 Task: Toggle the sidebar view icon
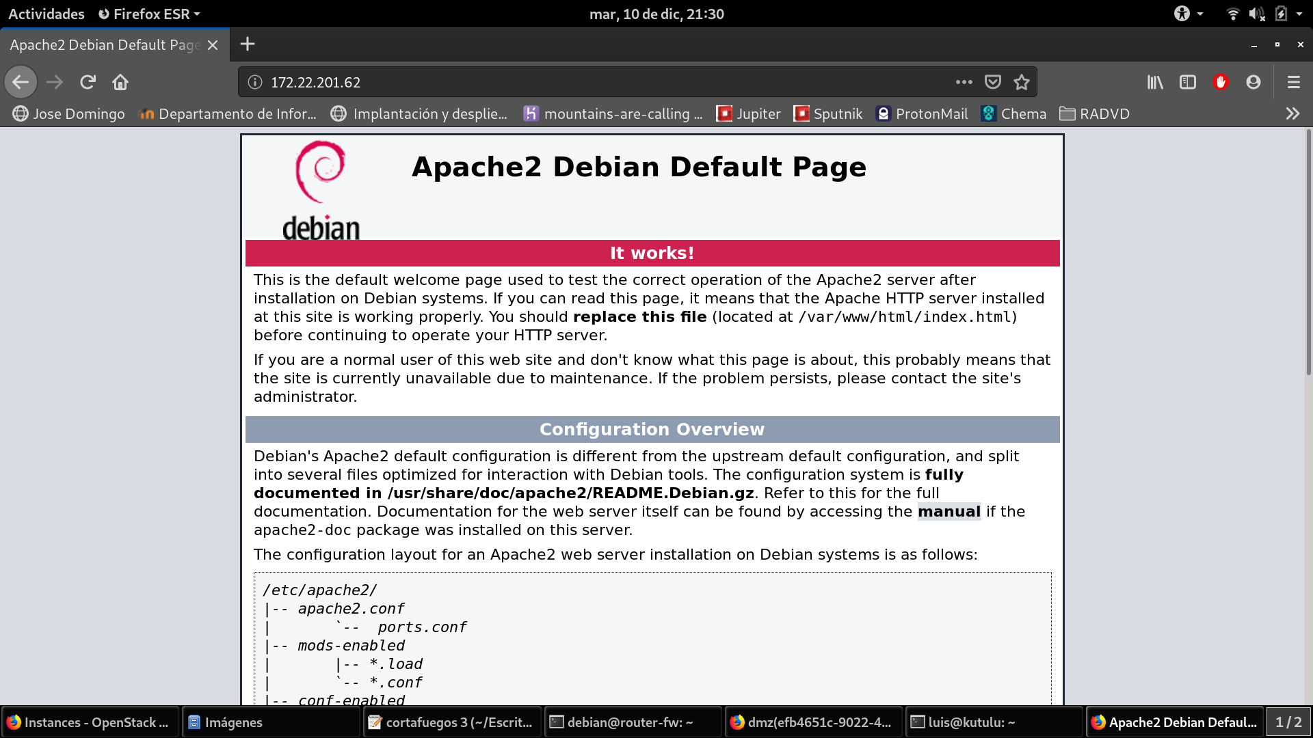tap(1188, 82)
